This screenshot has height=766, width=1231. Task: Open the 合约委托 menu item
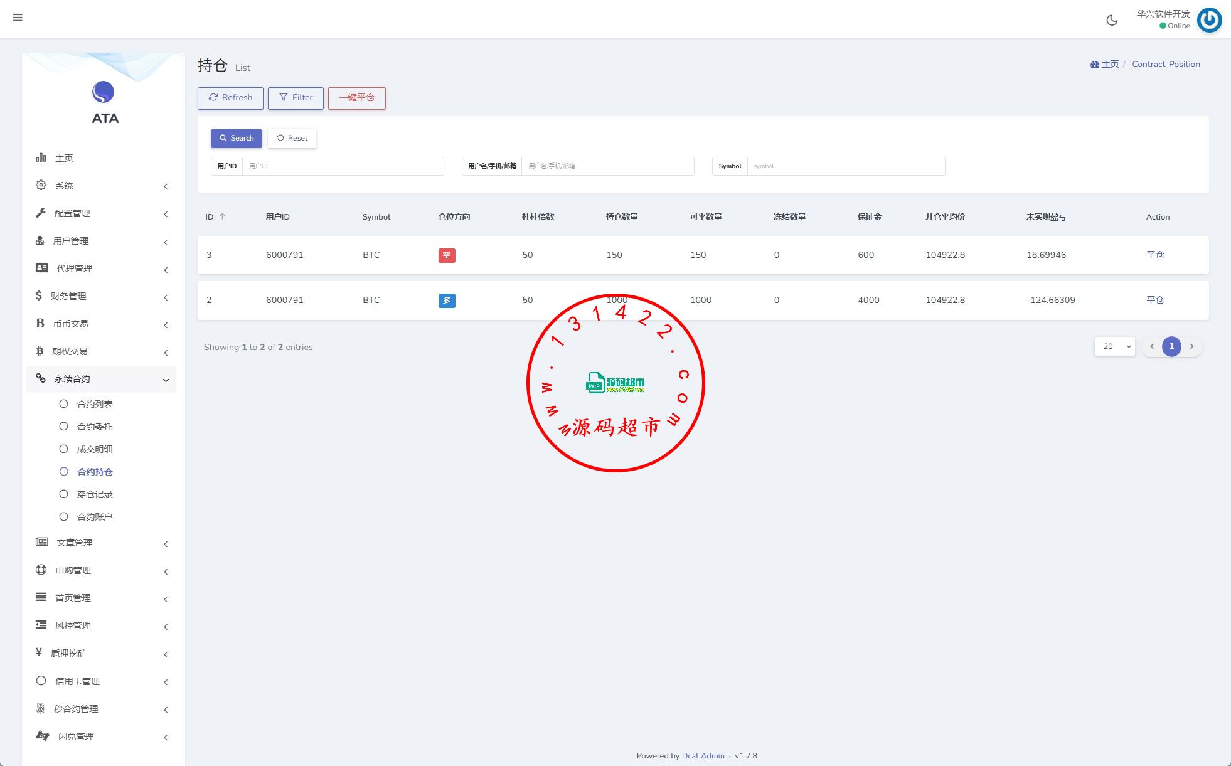point(95,427)
